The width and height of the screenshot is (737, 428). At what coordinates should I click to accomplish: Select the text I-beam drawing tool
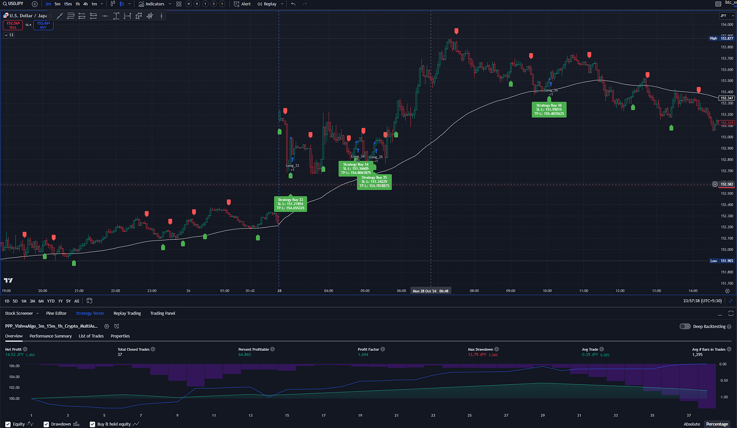click(x=116, y=16)
